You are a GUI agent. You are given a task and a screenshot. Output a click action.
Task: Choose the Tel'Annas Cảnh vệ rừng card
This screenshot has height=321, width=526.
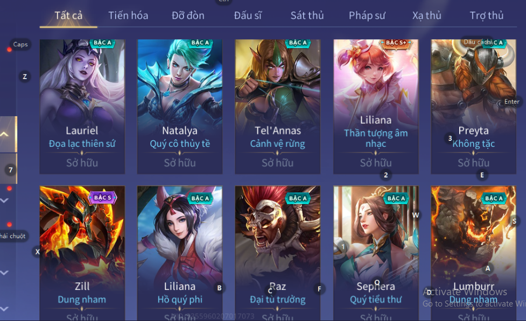coord(278,106)
